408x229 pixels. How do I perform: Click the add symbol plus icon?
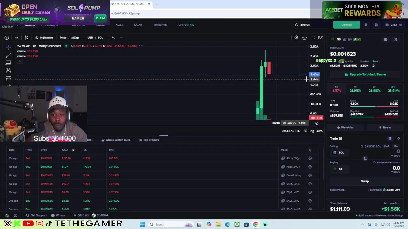click(x=7, y=38)
